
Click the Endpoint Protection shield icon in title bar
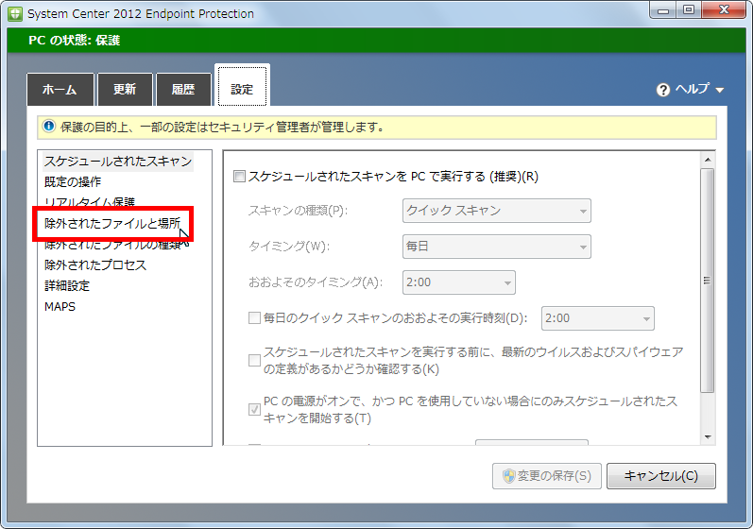click(15, 14)
